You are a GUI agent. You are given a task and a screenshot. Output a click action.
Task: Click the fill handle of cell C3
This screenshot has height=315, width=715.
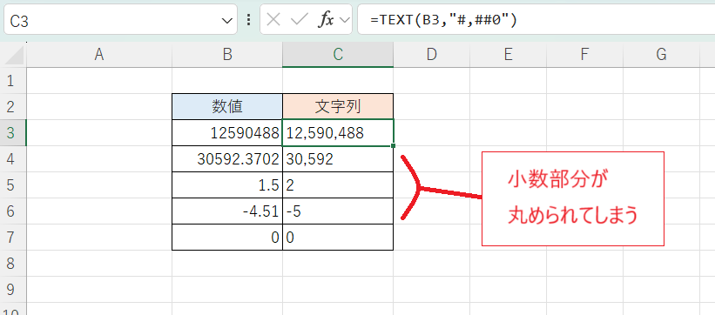point(393,145)
